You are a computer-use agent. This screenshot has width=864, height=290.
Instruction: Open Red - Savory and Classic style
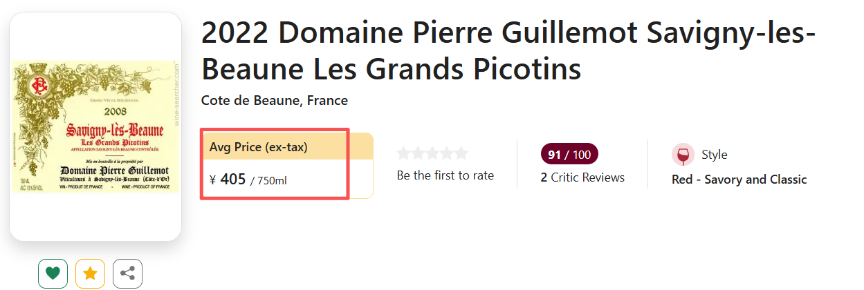(x=739, y=180)
